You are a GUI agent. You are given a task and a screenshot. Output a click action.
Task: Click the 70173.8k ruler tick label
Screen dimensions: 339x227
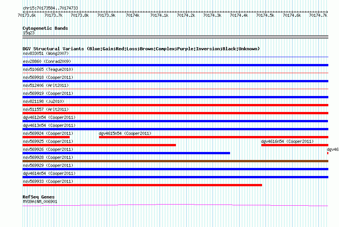point(80,15)
